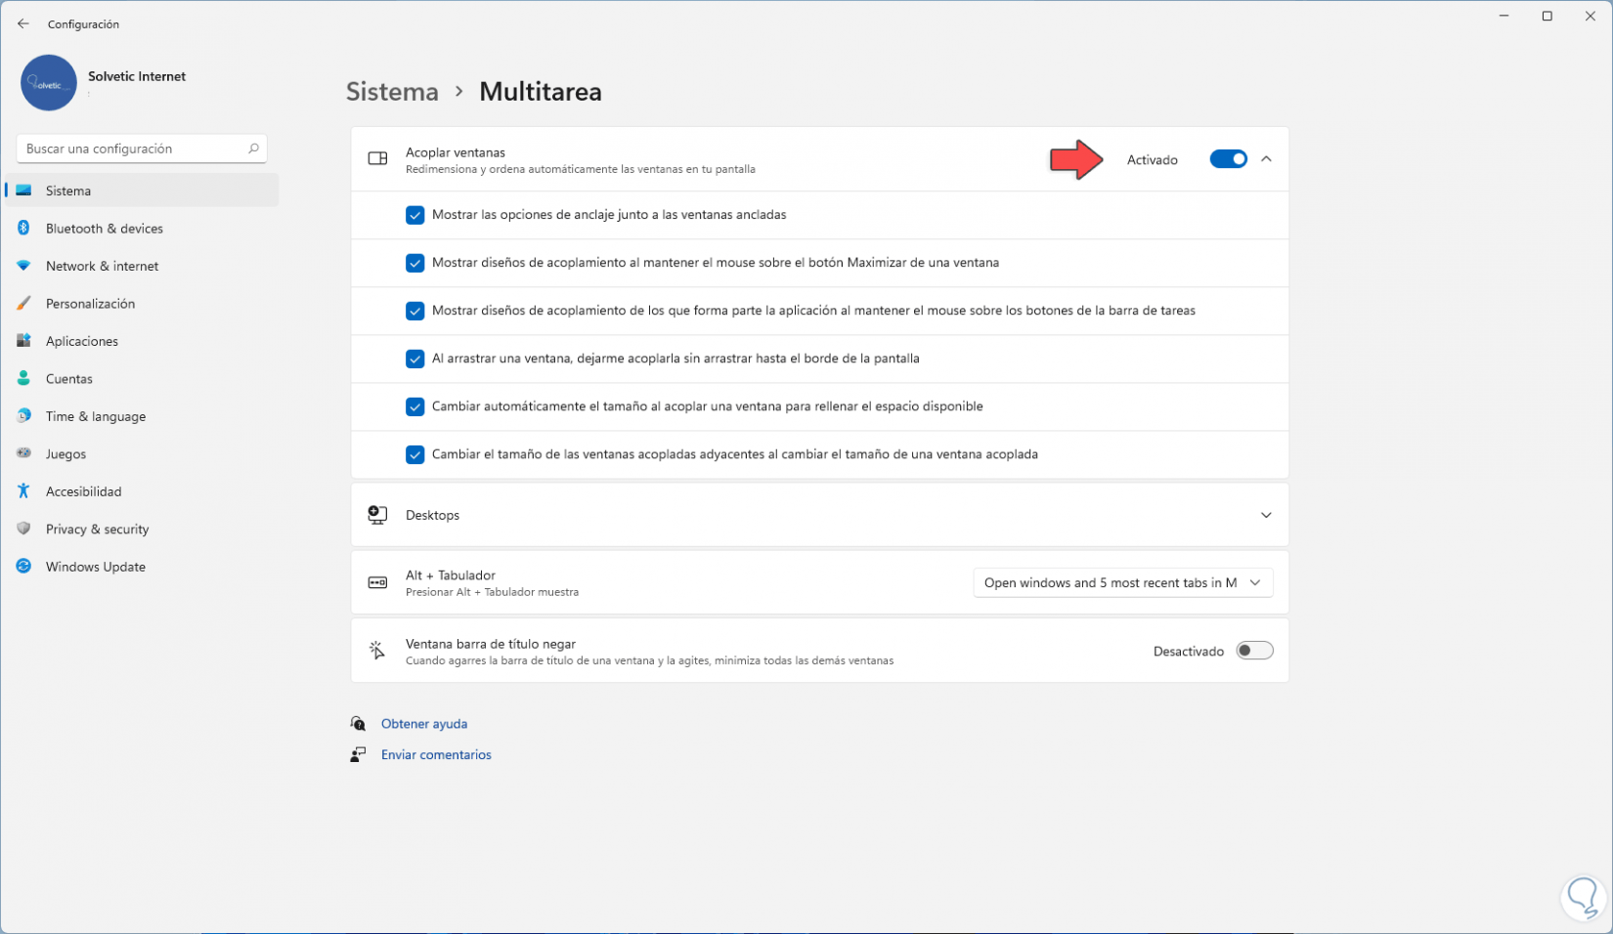Collapse the Acoplar ventanas section chevron
Image resolution: width=1613 pixels, height=934 pixels.
point(1266,159)
